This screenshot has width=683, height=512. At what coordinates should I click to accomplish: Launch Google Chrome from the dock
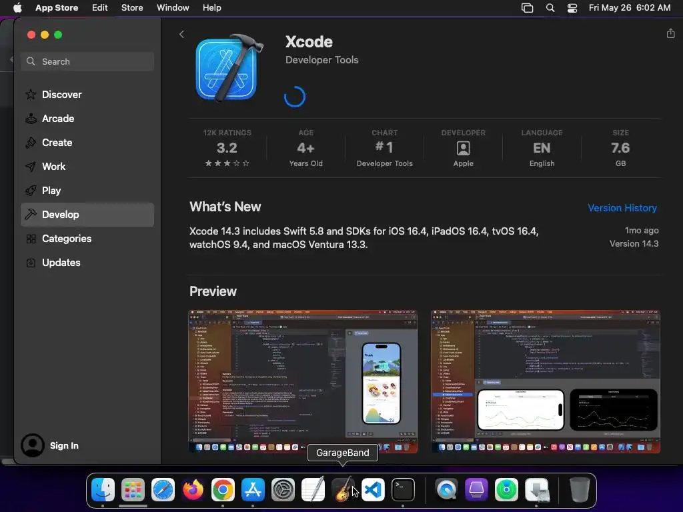click(223, 489)
